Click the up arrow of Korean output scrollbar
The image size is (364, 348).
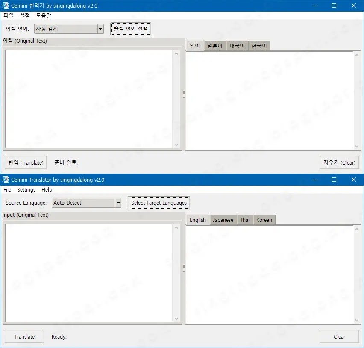pyautogui.click(x=357, y=55)
